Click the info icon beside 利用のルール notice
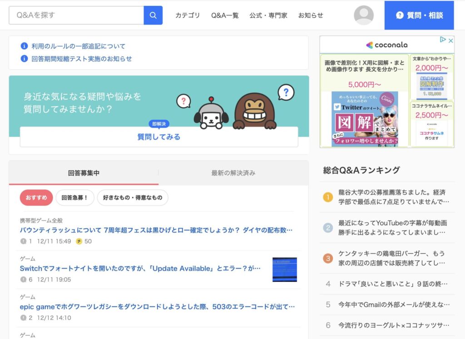Viewport: 465px width, 339px height. 23,46
